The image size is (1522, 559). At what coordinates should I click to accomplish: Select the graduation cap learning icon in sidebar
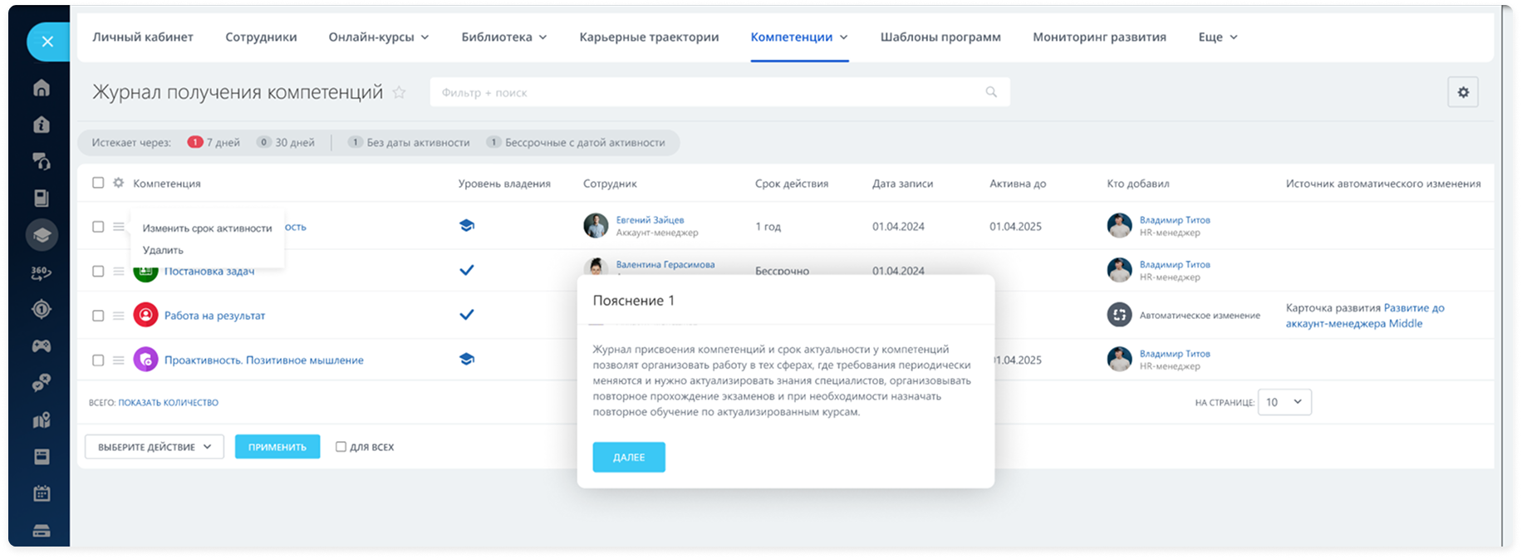pyautogui.click(x=42, y=235)
